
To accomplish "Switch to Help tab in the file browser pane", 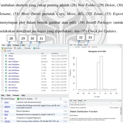I will 23,45.
